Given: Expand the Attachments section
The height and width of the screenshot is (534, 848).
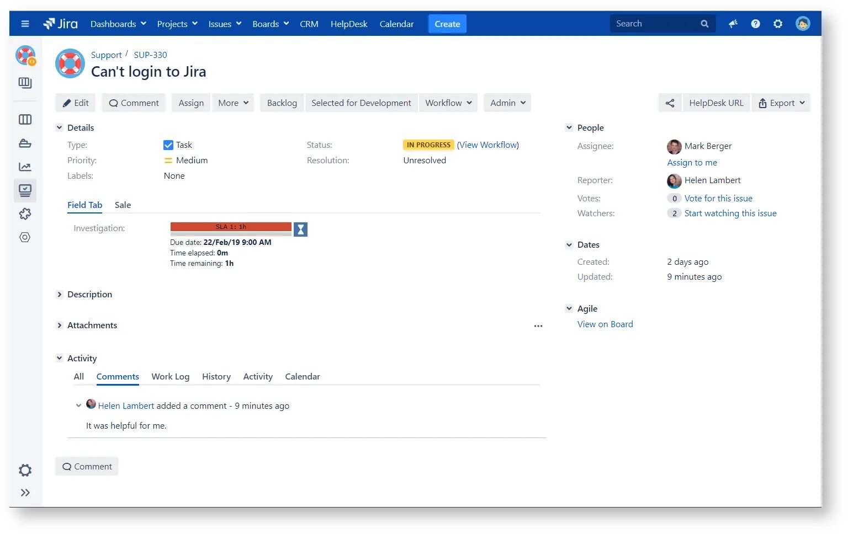Looking at the screenshot, I should click(60, 325).
